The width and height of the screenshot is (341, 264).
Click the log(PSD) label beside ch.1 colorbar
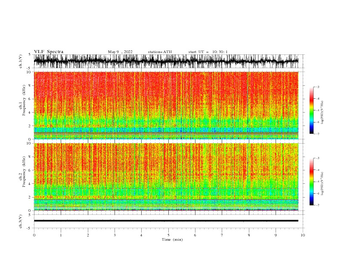[322, 113]
